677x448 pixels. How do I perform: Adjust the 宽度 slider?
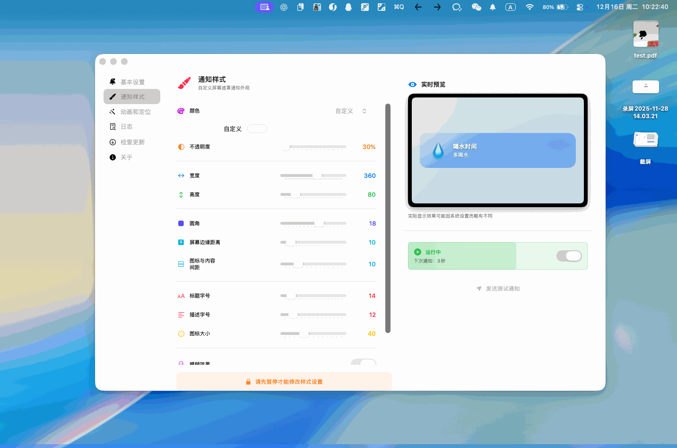coord(313,176)
